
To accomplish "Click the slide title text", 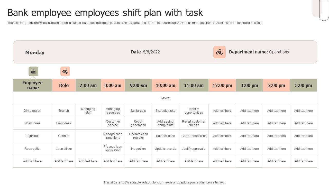I will 105,13.
